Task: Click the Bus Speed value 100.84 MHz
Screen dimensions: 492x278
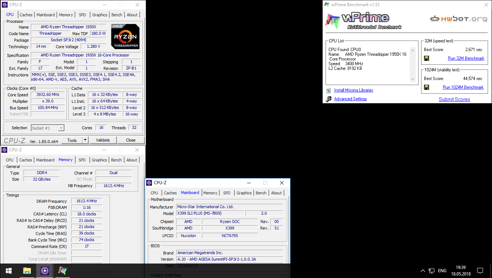Action: (48, 108)
